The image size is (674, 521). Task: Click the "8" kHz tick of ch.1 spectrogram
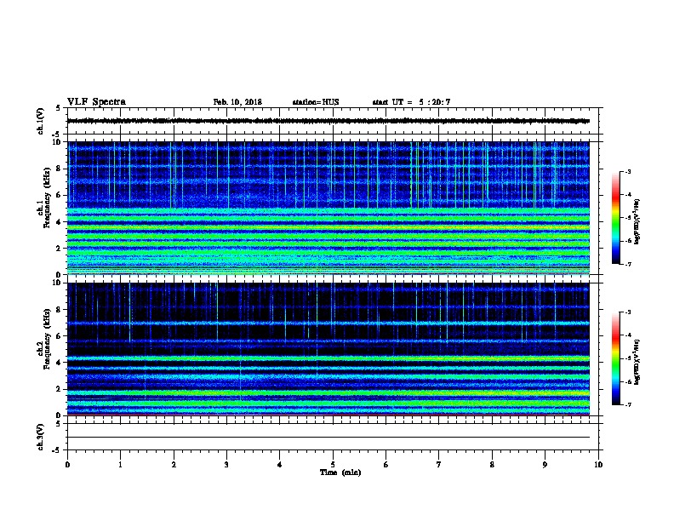[60, 169]
